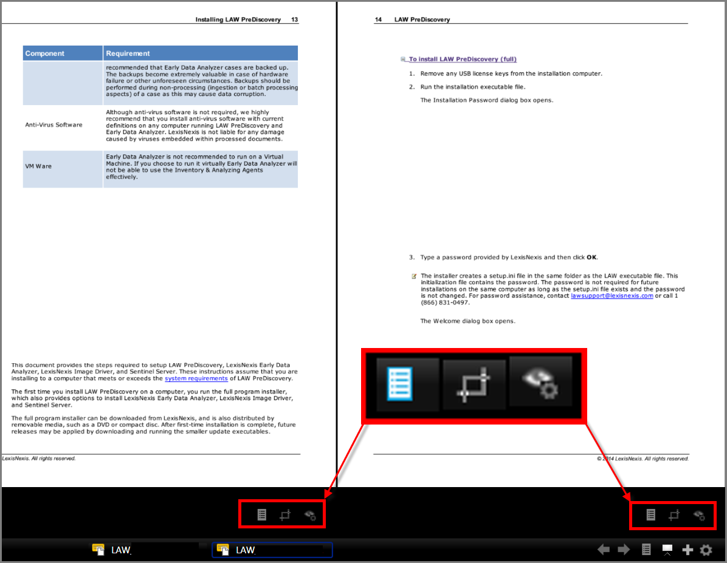The width and height of the screenshot is (727, 563).
Task: Click page number 13 in the header
Action: coord(294,19)
